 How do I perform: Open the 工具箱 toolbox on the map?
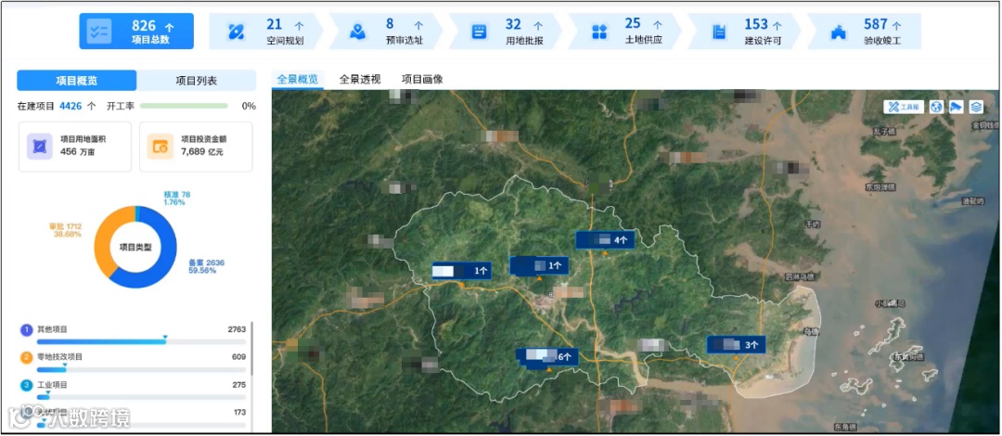(x=905, y=107)
